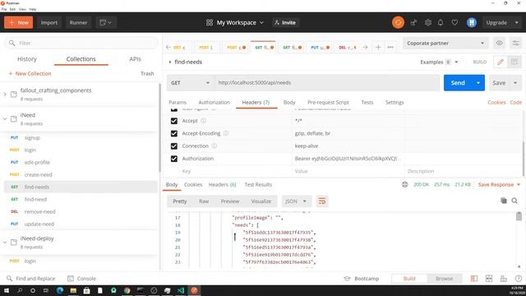
Task: Add a new request tab with plus
Action: pos(378,48)
